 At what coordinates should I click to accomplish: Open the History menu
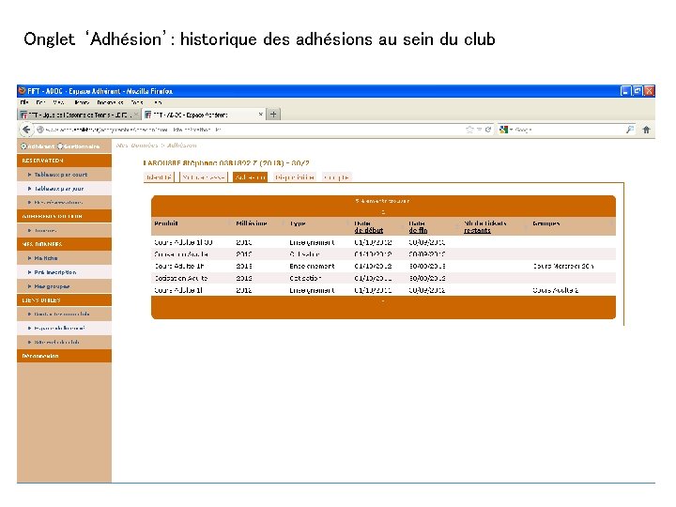coord(82,102)
